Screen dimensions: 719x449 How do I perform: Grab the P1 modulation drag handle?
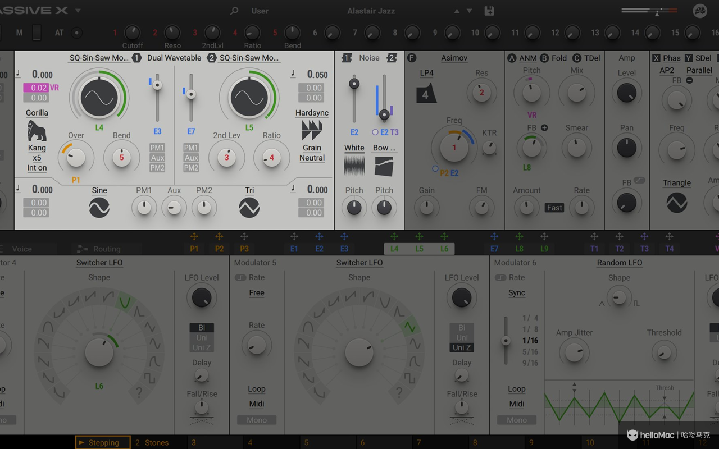[x=194, y=236]
